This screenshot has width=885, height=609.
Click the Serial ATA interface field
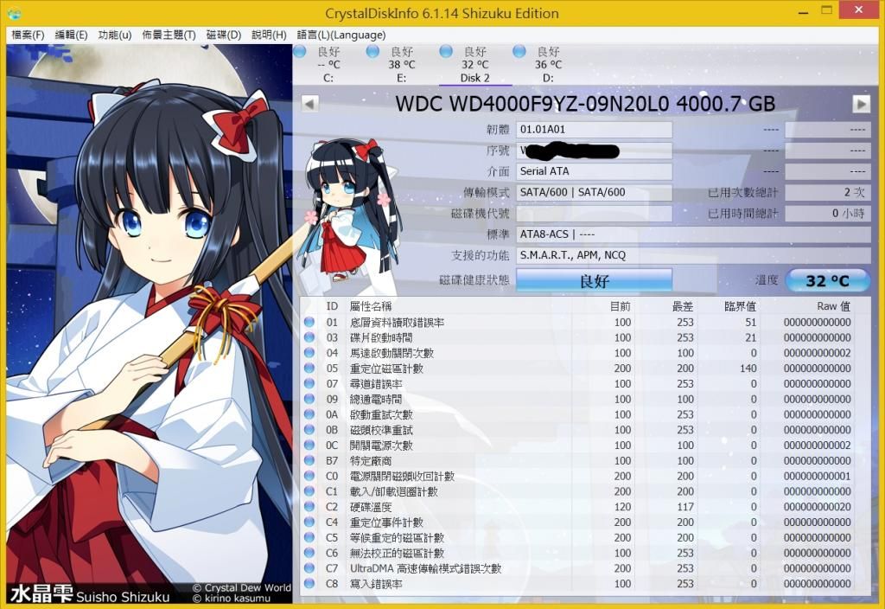click(x=595, y=171)
